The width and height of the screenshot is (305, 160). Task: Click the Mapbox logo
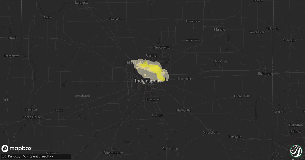coord(17,149)
